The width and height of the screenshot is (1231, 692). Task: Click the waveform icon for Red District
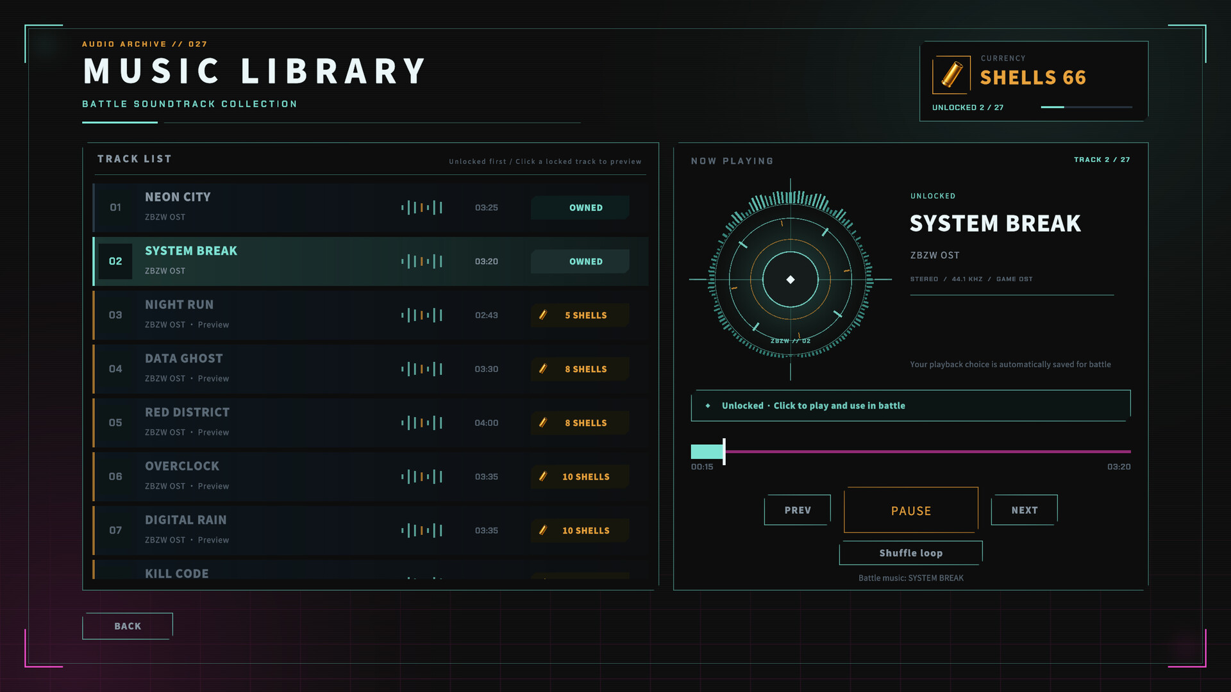422,422
